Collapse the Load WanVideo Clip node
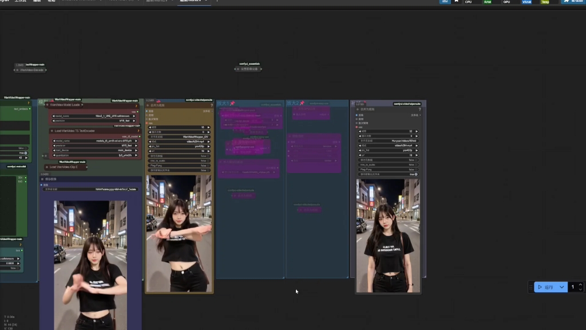 coord(47,167)
